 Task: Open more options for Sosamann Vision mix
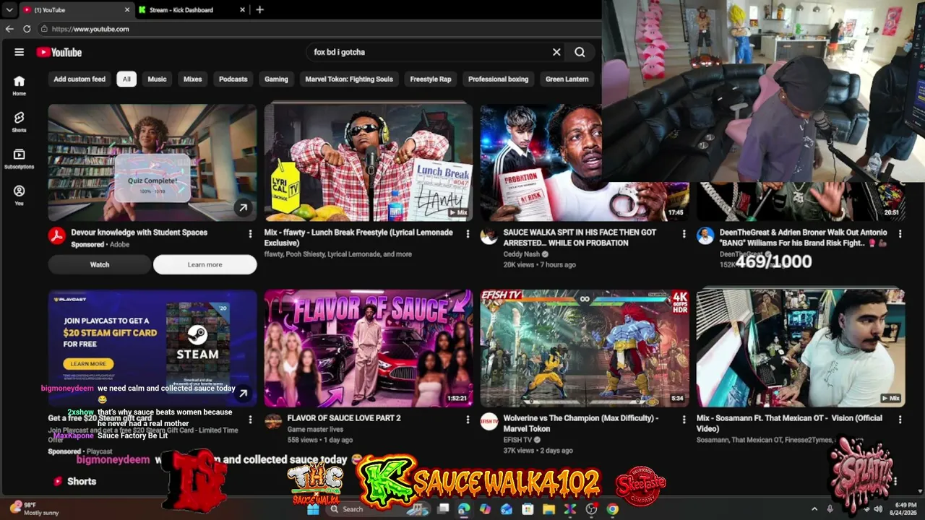coord(900,420)
